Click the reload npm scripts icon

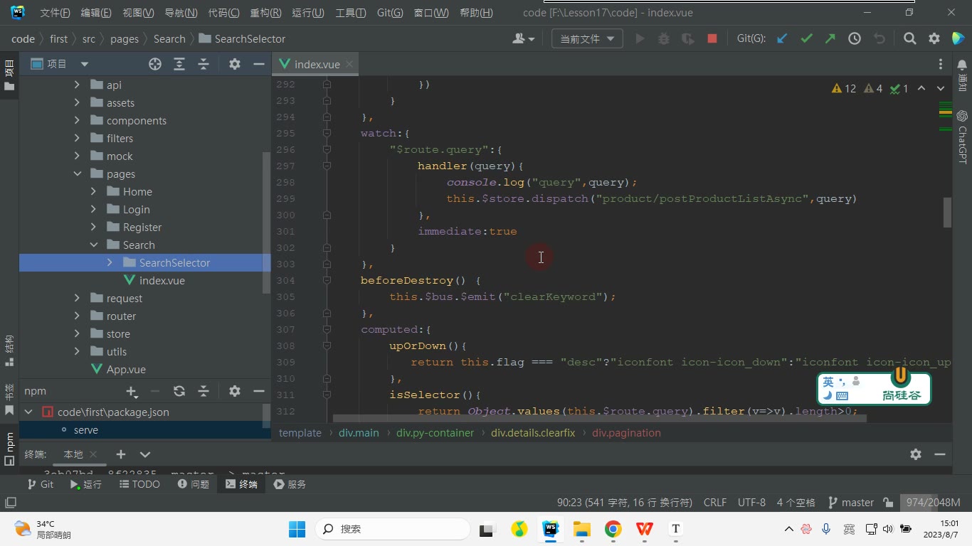pyautogui.click(x=179, y=391)
